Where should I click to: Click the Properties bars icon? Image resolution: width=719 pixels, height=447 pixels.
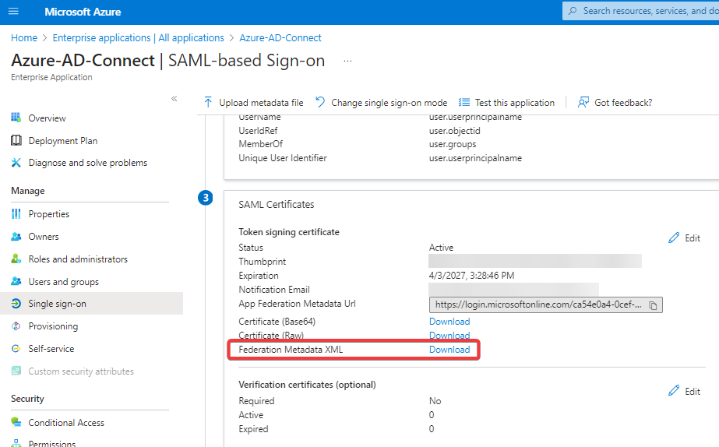[16, 213]
